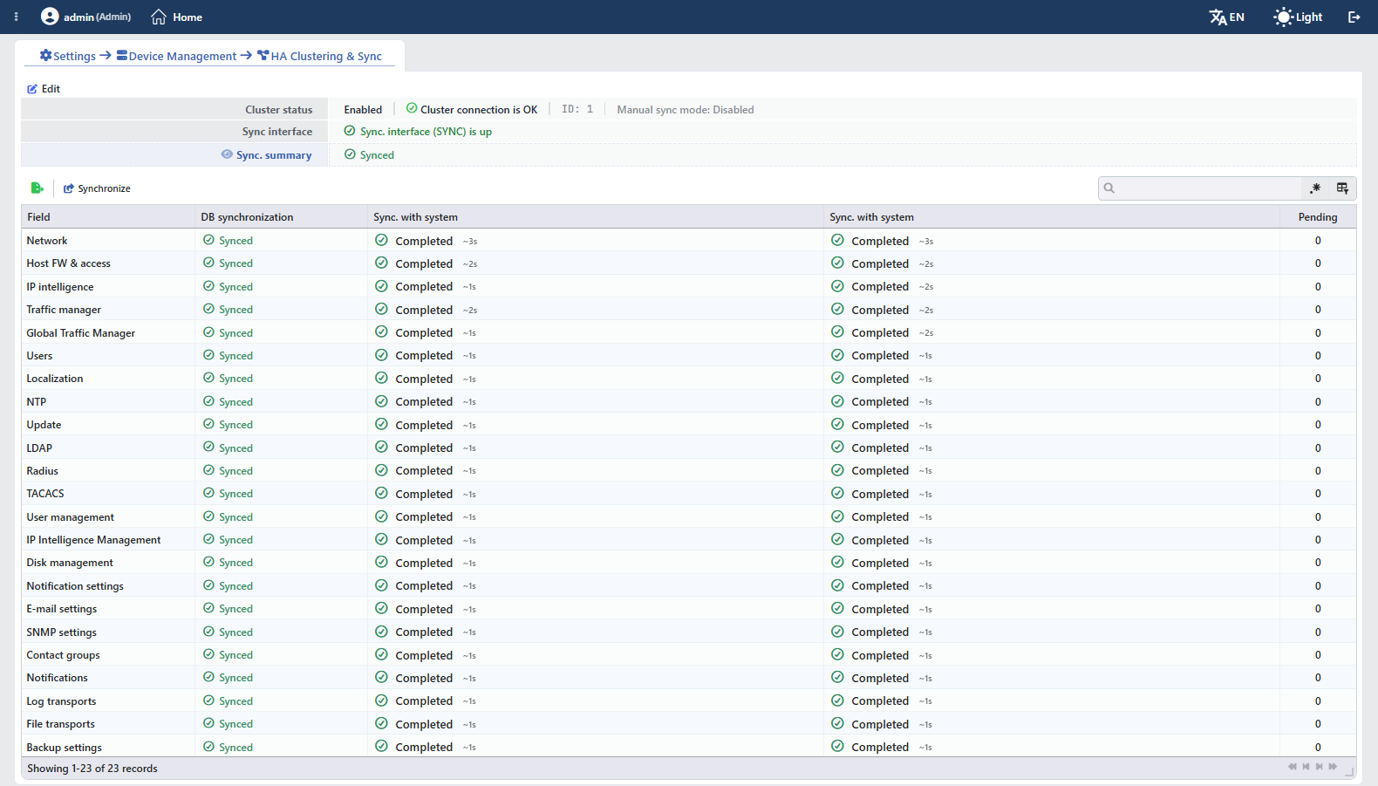Select the Radius row
This screenshot has height=786, width=1378.
click(689, 471)
